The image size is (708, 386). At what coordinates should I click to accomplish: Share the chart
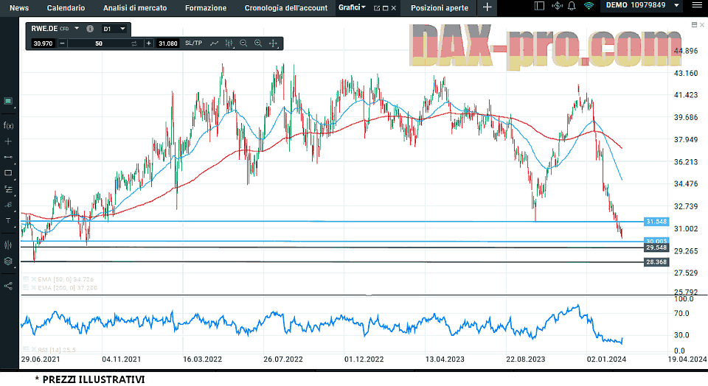(8, 286)
